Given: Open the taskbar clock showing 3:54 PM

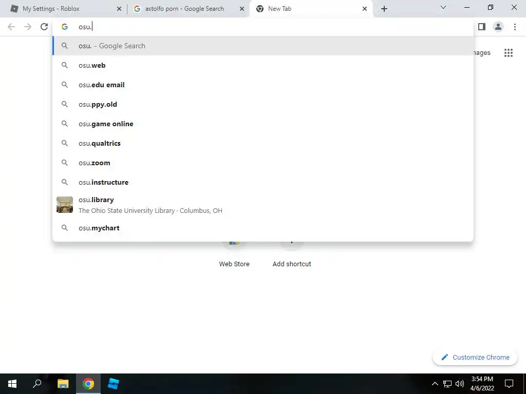Looking at the screenshot, I should (x=482, y=384).
